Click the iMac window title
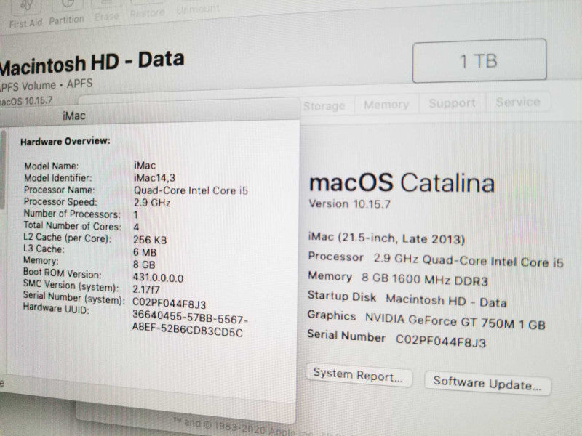This screenshot has height=436, width=582. pos(74,116)
